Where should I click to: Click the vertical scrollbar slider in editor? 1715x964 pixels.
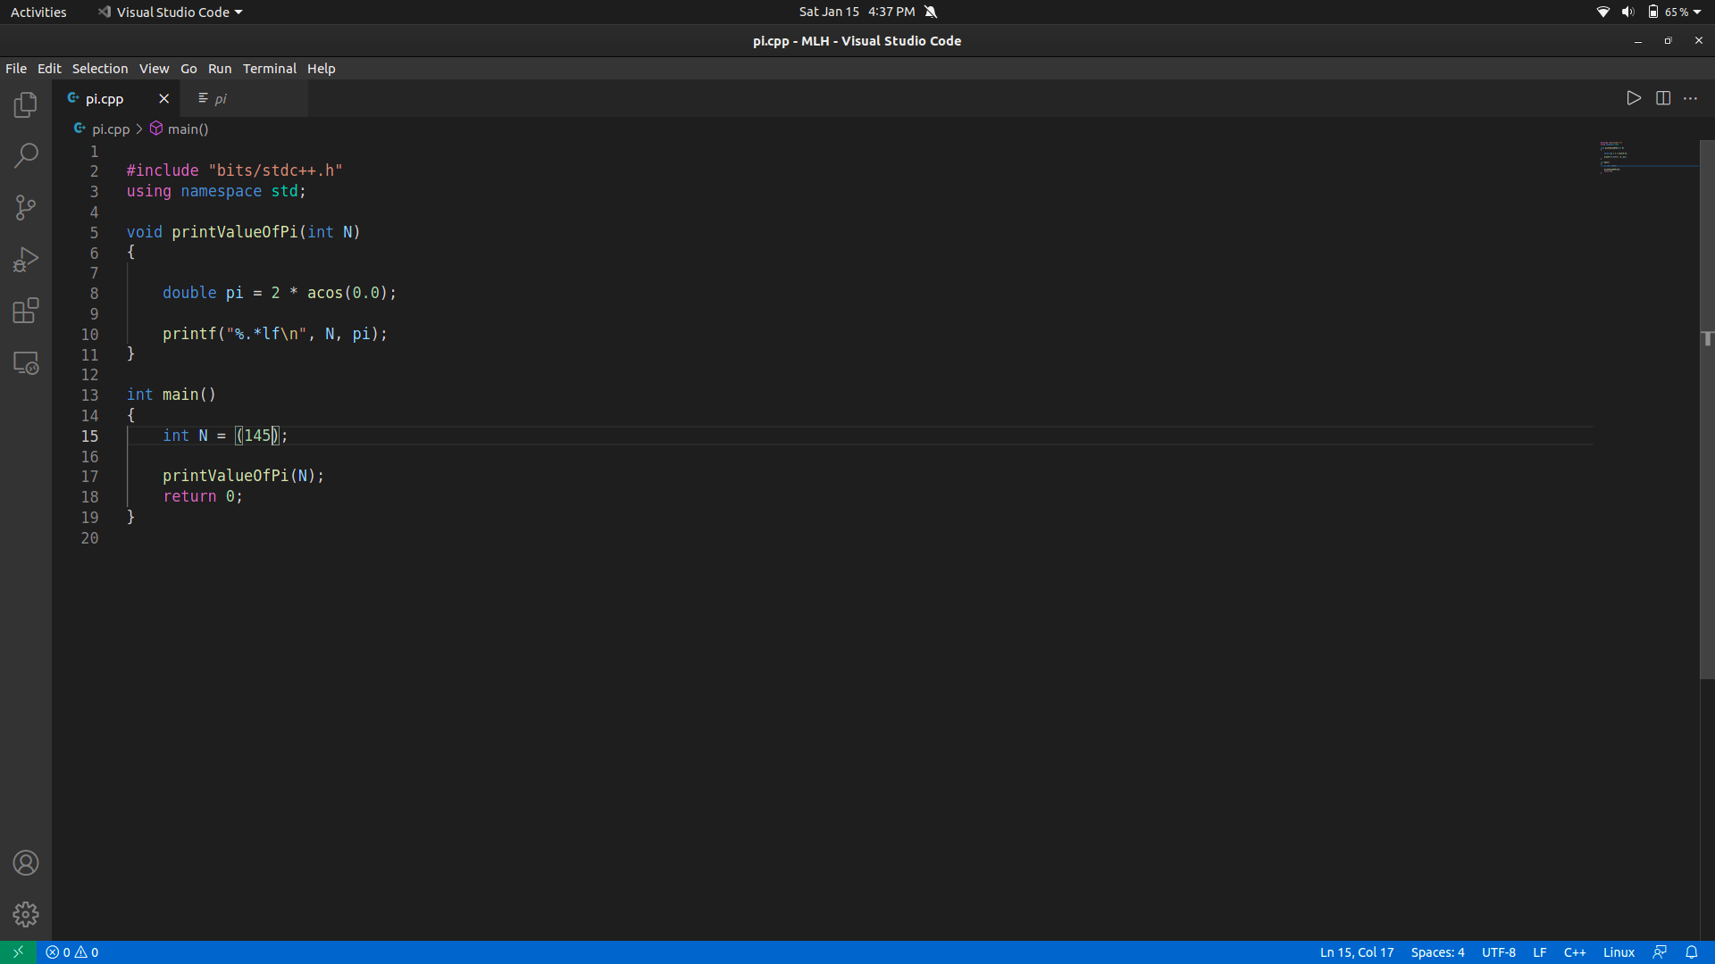tap(1707, 411)
